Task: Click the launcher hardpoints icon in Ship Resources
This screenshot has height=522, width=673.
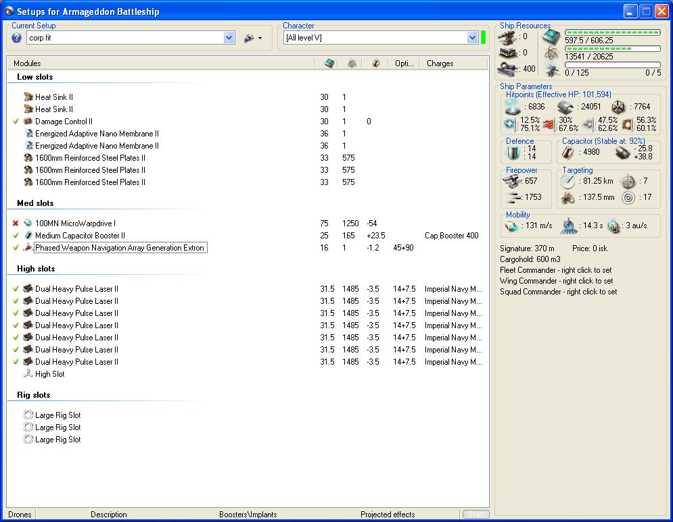Action: (x=507, y=53)
